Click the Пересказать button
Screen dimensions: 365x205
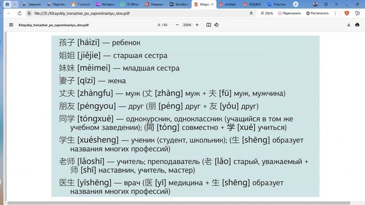(x=289, y=14)
